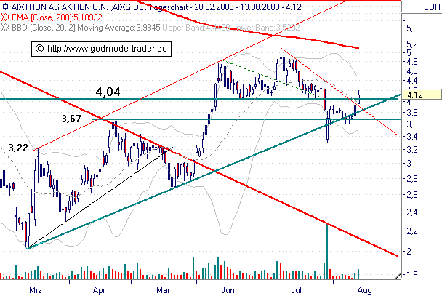This screenshot has width=442, height=296.
Task: Click the Apr month label on time axis
Action: click(99, 290)
